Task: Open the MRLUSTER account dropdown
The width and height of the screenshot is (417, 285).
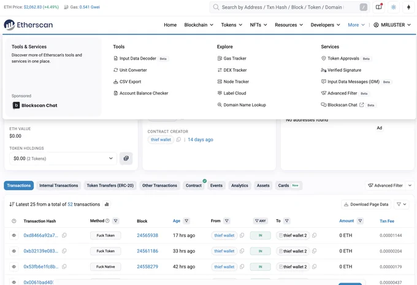Action: pyautogui.click(x=392, y=25)
